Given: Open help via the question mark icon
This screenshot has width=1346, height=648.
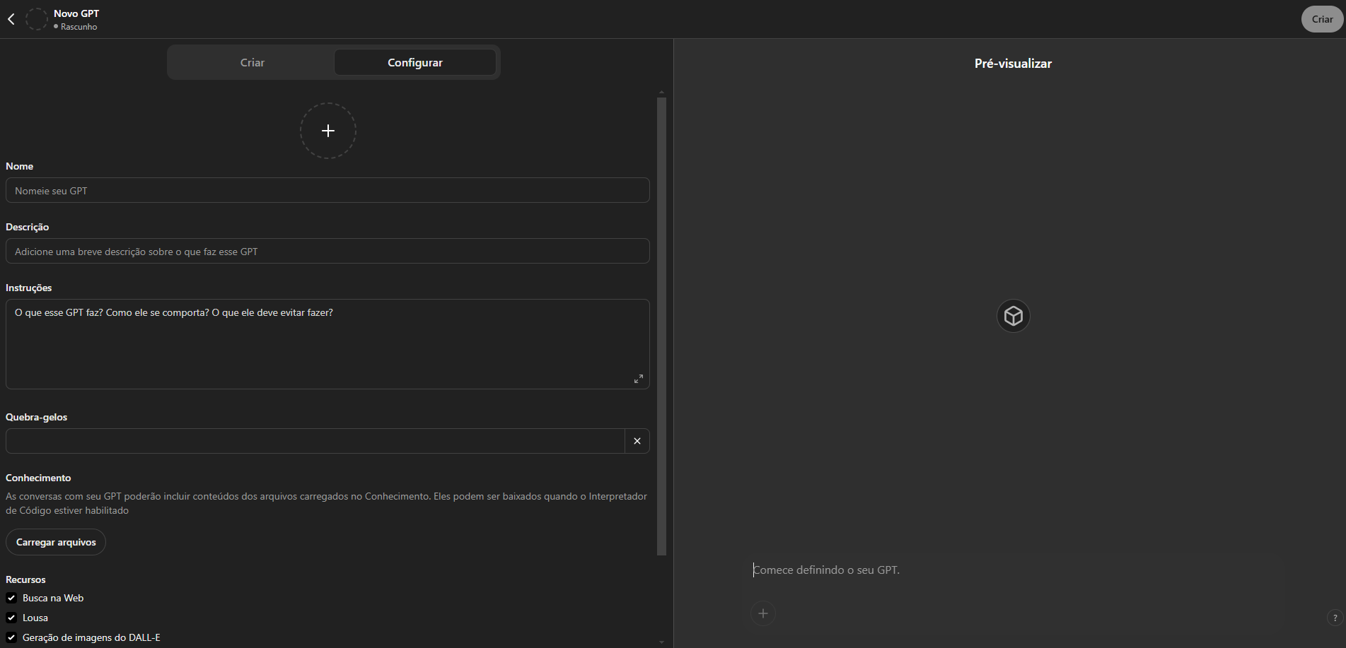Looking at the screenshot, I should pos(1335,618).
